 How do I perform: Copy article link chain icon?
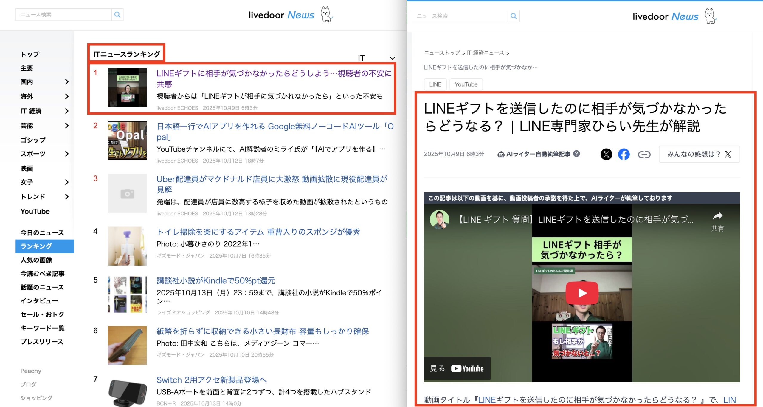644,154
